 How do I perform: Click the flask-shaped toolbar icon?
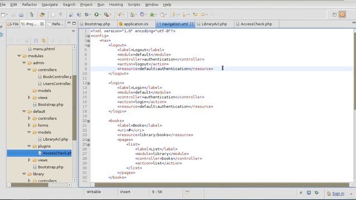pos(132,15)
